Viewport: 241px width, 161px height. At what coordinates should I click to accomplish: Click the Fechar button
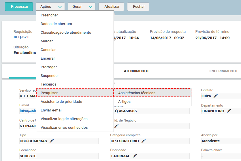click(x=138, y=7)
